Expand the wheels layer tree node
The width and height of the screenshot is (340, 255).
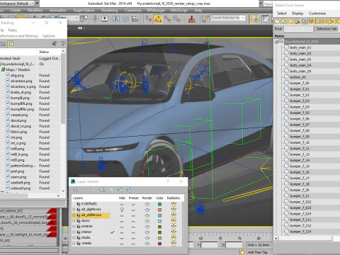click(74, 244)
